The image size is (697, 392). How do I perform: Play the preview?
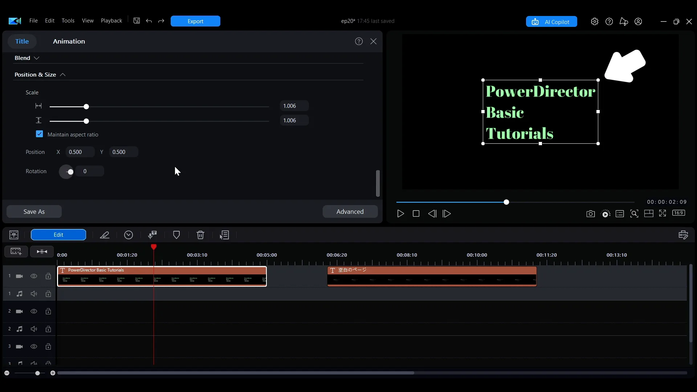400,214
